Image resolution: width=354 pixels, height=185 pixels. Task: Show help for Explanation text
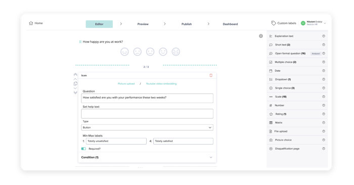coord(324,36)
